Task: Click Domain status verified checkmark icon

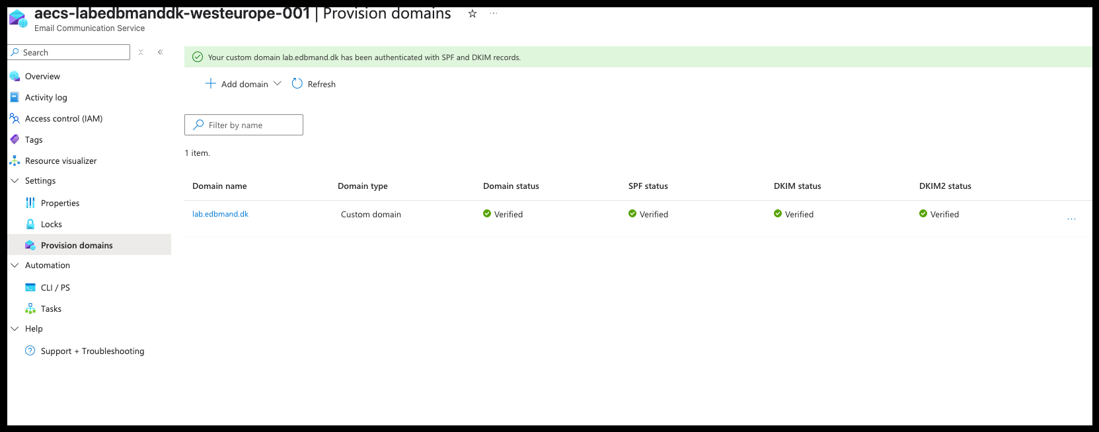Action: (487, 213)
